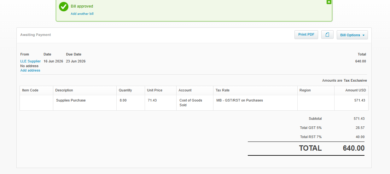Click the Total GST 5% label
The height and width of the screenshot is (174, 390).
click(311, 128)
